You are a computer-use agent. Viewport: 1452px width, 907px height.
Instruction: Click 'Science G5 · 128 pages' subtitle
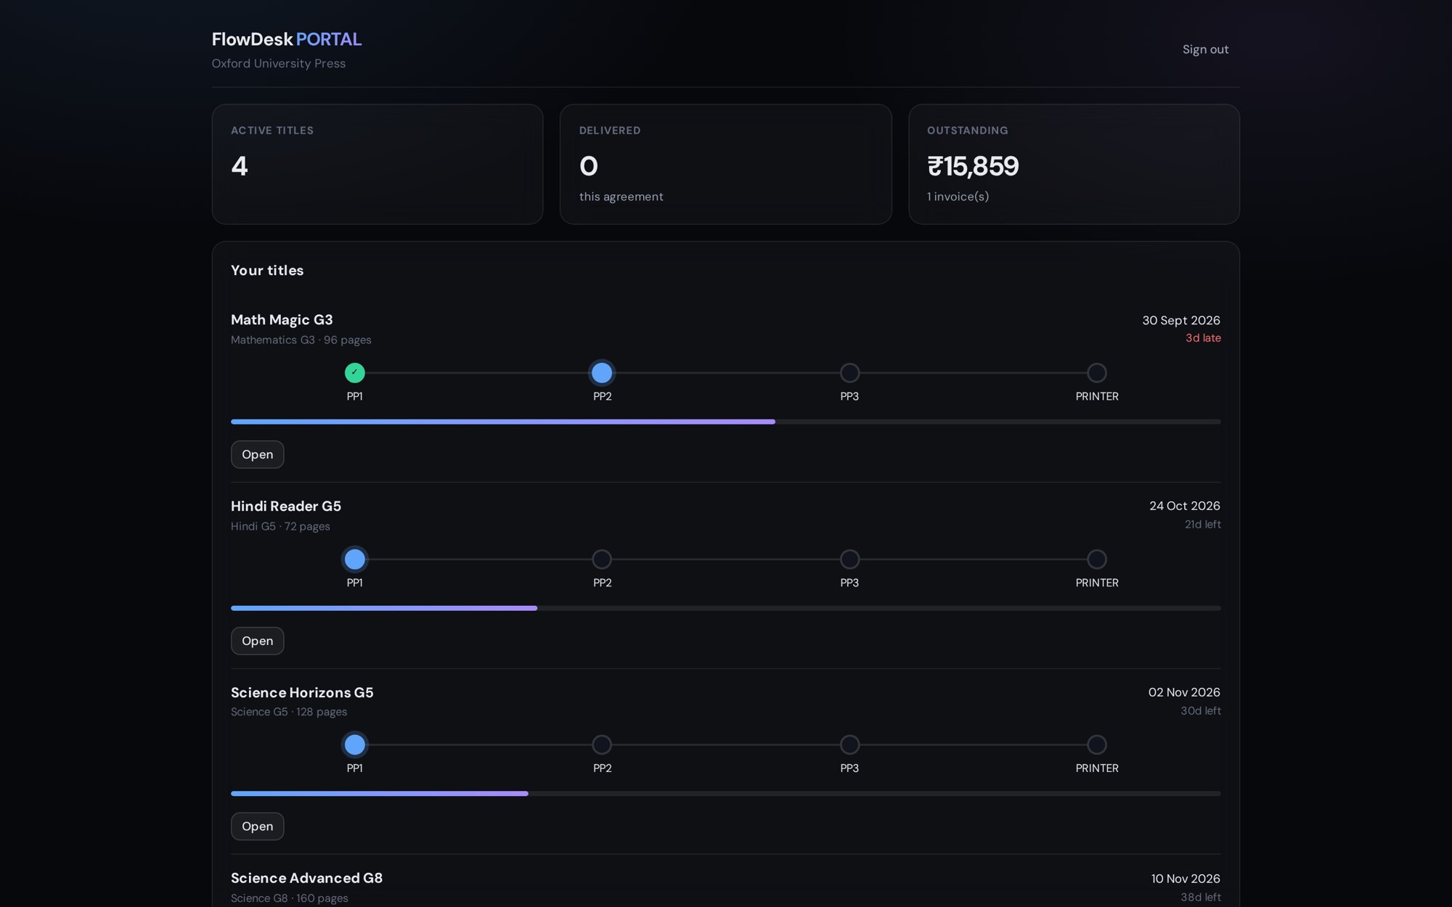pyautogui.click(x=289, y=712)
